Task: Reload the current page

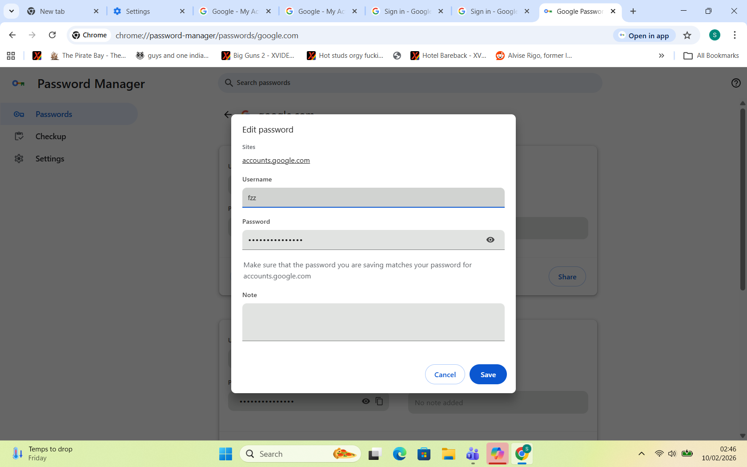Action: pos(52,35)
